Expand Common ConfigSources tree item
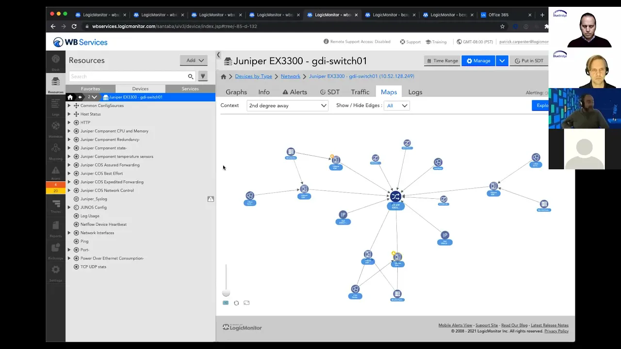The image size is (621, 349). 69,106
